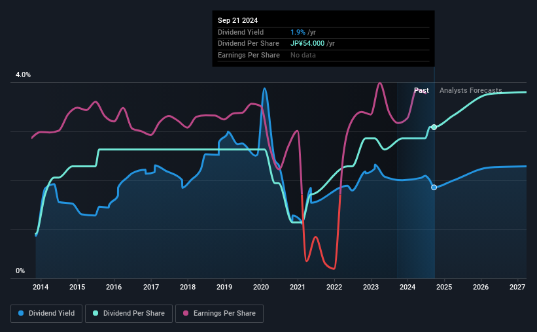The height and width of the screenshot is (332, 537).
Task: Toggle the Dividend Yield legend button
Action: click(x=46, y=314)
